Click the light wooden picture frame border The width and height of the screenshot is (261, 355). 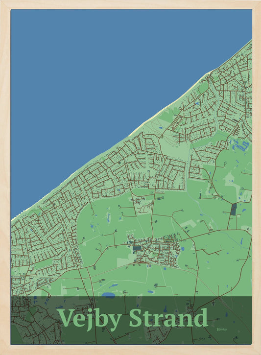130,4
